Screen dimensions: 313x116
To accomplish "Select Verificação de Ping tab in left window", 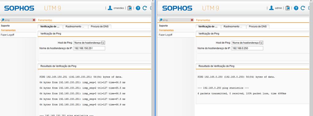I will tap(50, 26).
